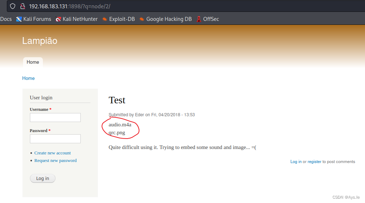Click the 'Log in' comments link
Viewport: 365px width, 203px height.
[x=296, y=162]
